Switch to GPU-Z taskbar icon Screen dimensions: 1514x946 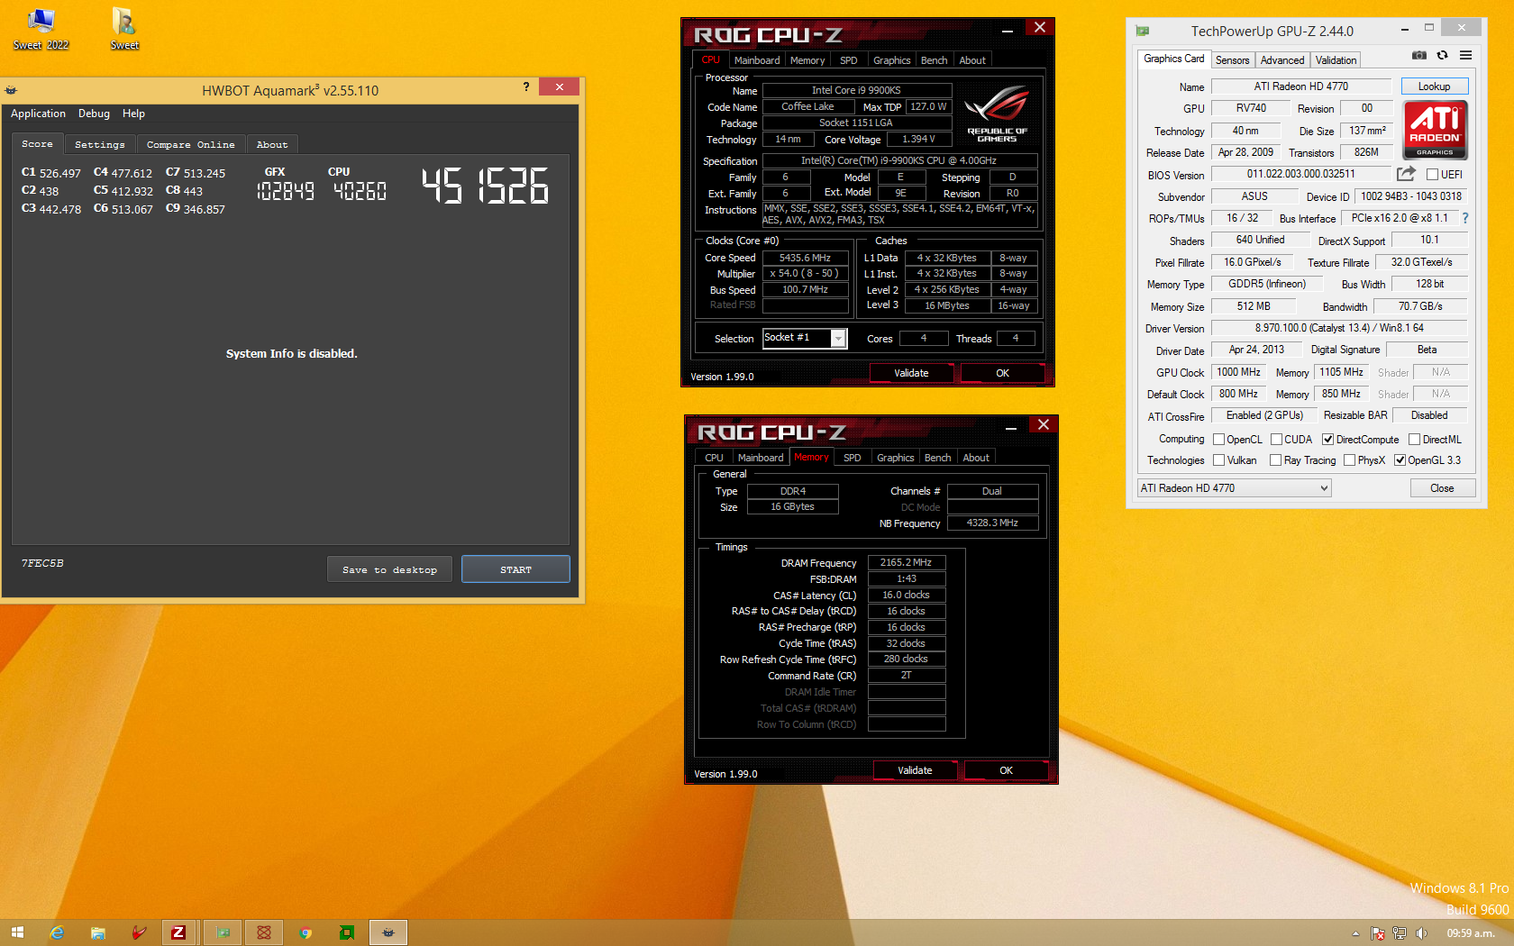click(223, 932)
